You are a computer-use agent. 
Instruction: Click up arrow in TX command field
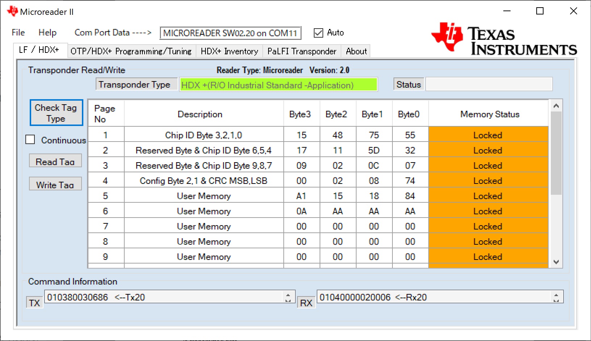click(x=288, y=294)
